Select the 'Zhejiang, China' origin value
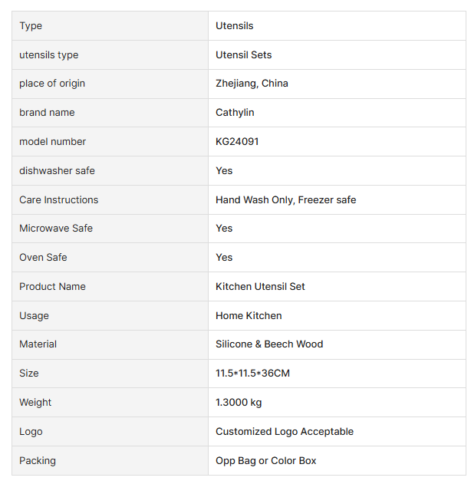 pos(252,84)
